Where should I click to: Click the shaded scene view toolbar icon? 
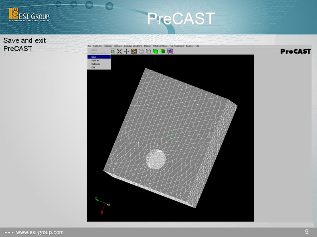134,51
